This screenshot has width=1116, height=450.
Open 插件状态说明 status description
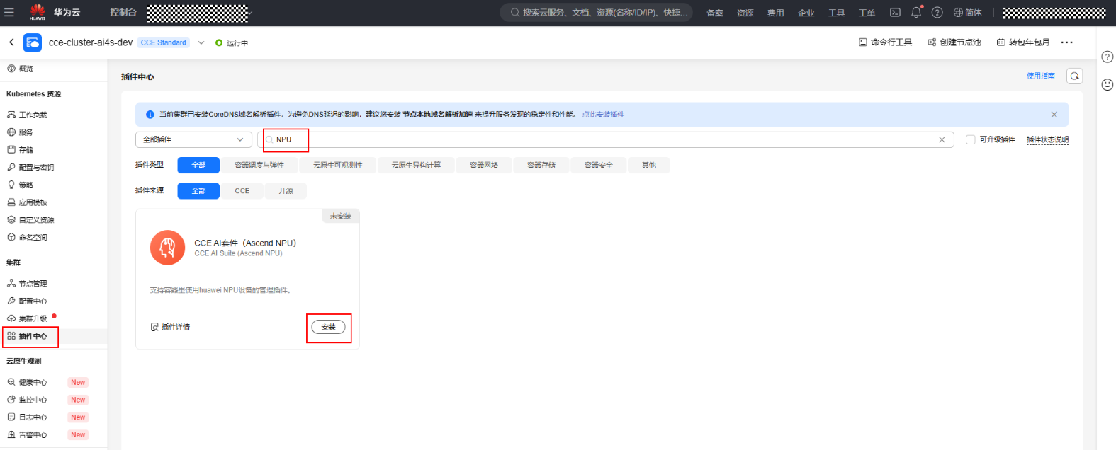[1047, 139]
